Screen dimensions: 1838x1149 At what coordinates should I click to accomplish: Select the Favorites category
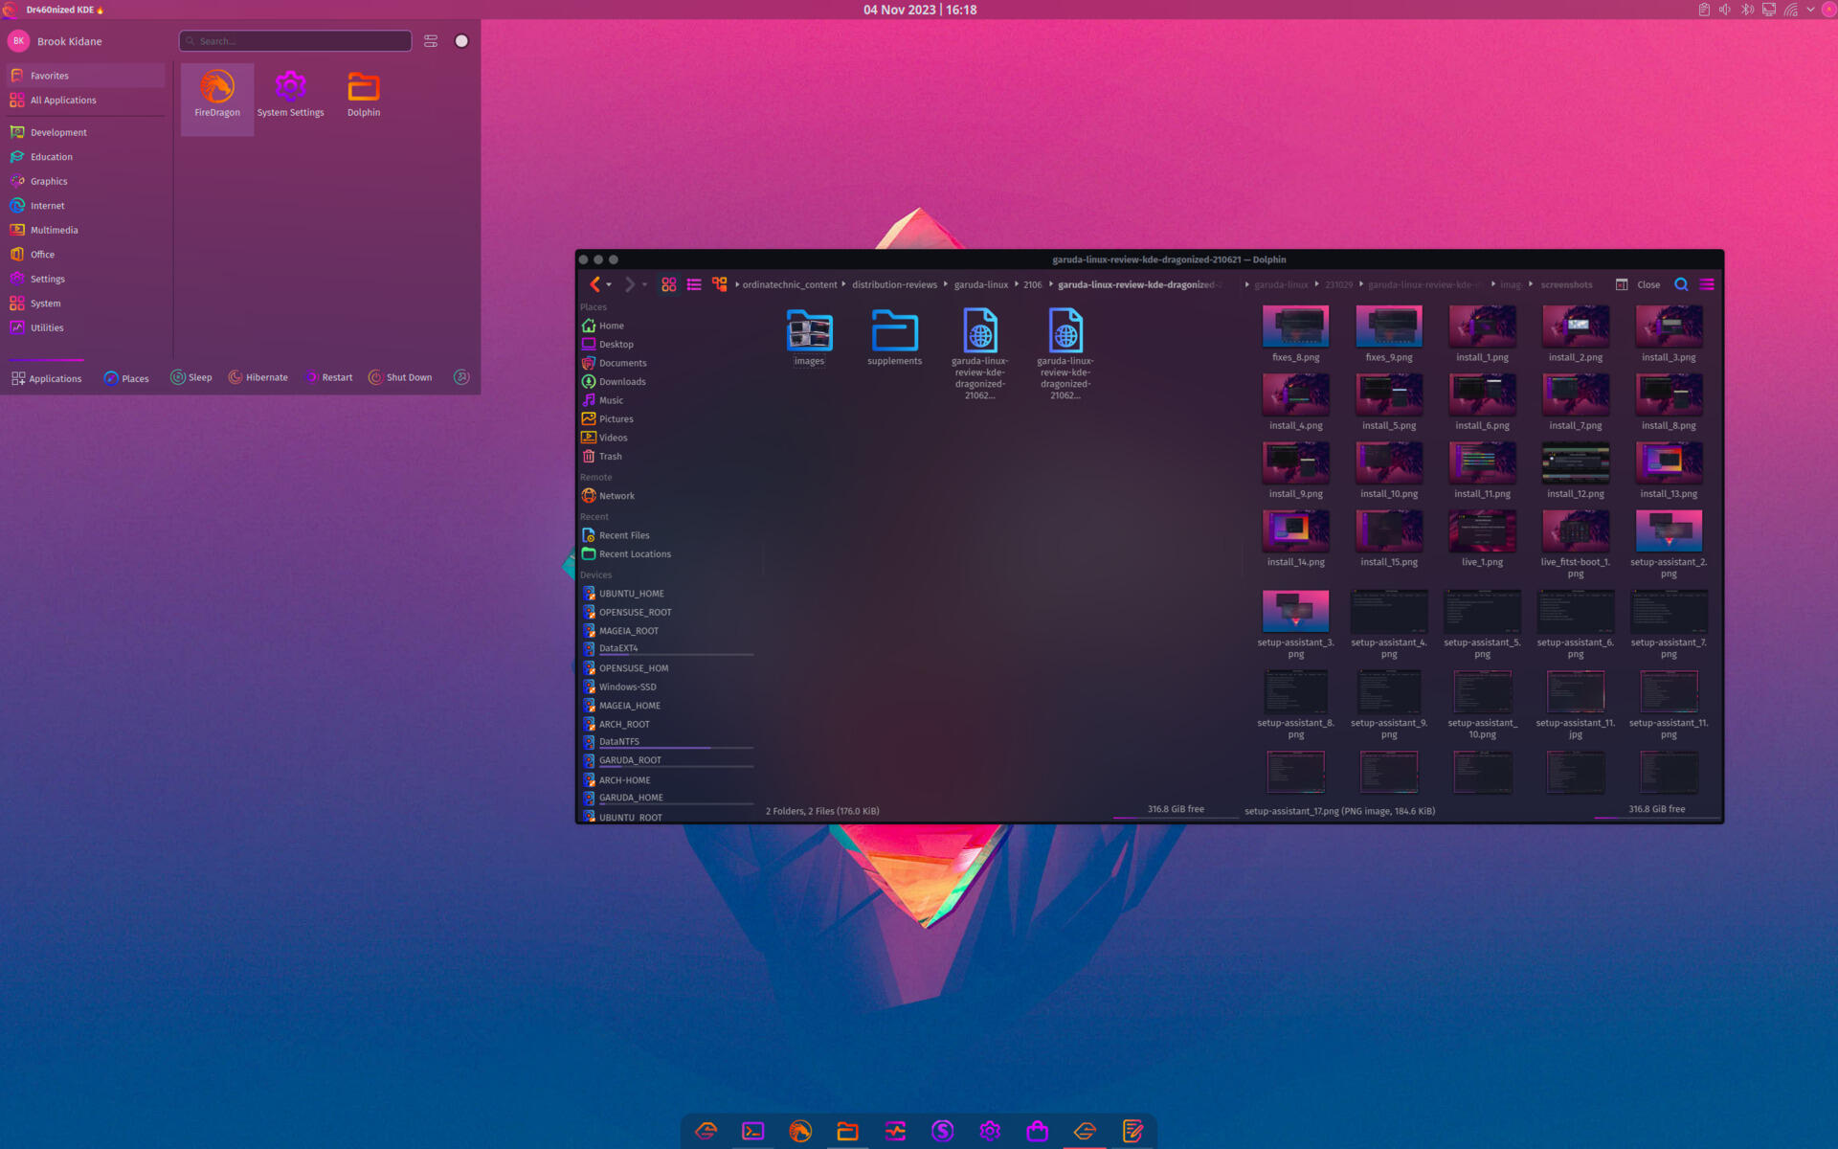86,76
